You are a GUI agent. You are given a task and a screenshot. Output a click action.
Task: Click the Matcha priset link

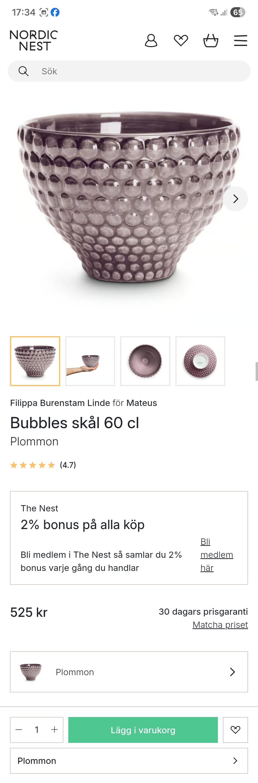point(220,625)
